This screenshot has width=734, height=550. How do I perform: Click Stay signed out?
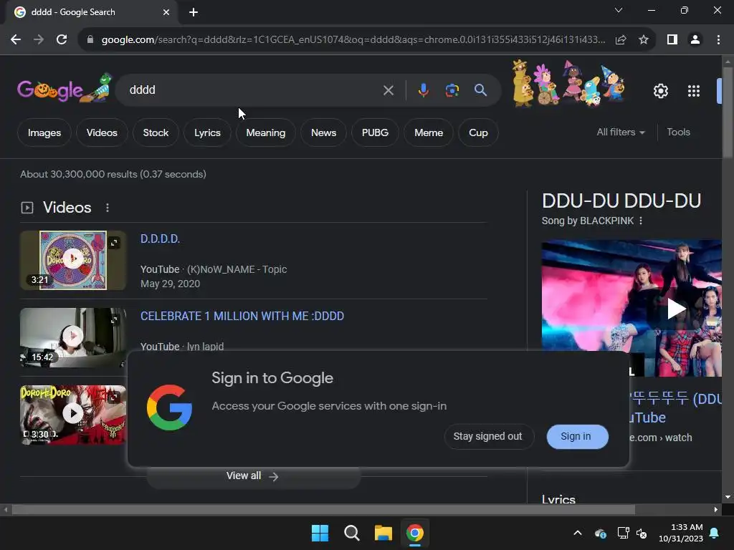click(487, 436)
